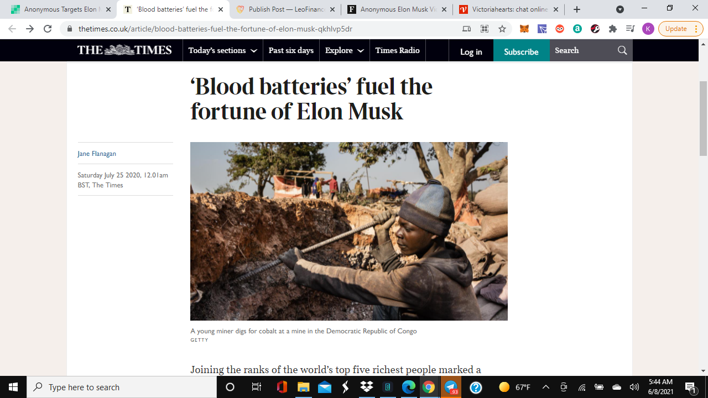Click the Subscribe button
The height and width of the screenshot is (398, 708).
(x=521, y=51)
